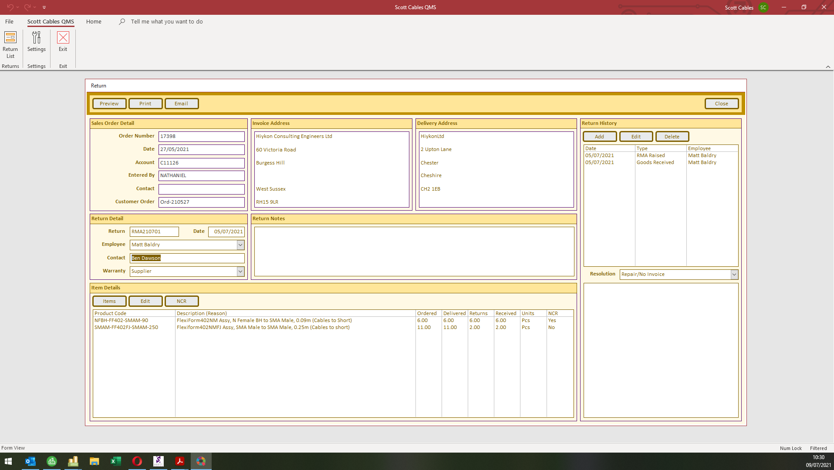Click Edit in Item Details
The width and height of the screenshot is (834, 470).
point(145,301)
